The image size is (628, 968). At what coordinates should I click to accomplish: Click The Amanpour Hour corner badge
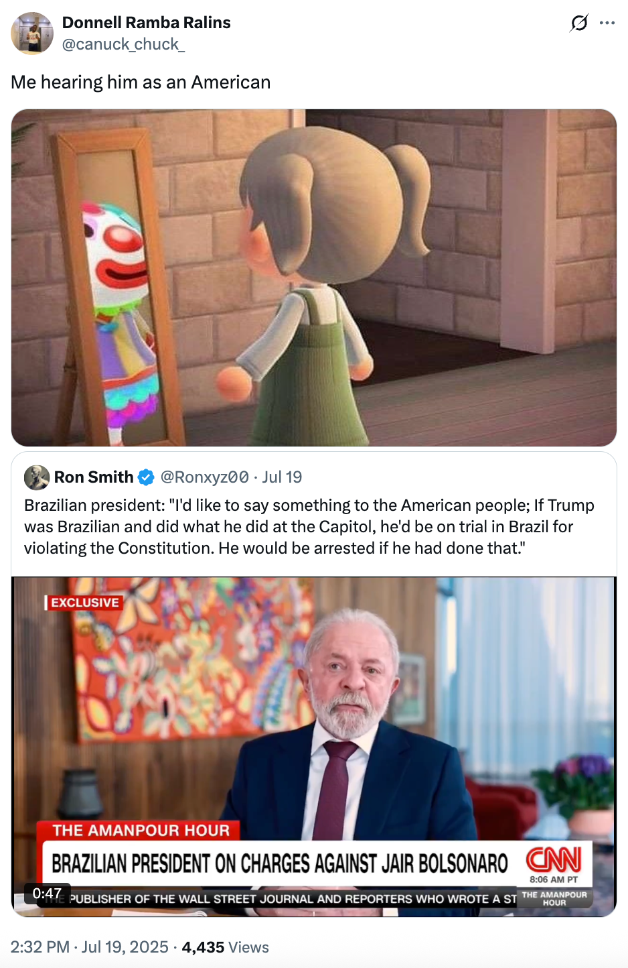(x=554, y=898)
